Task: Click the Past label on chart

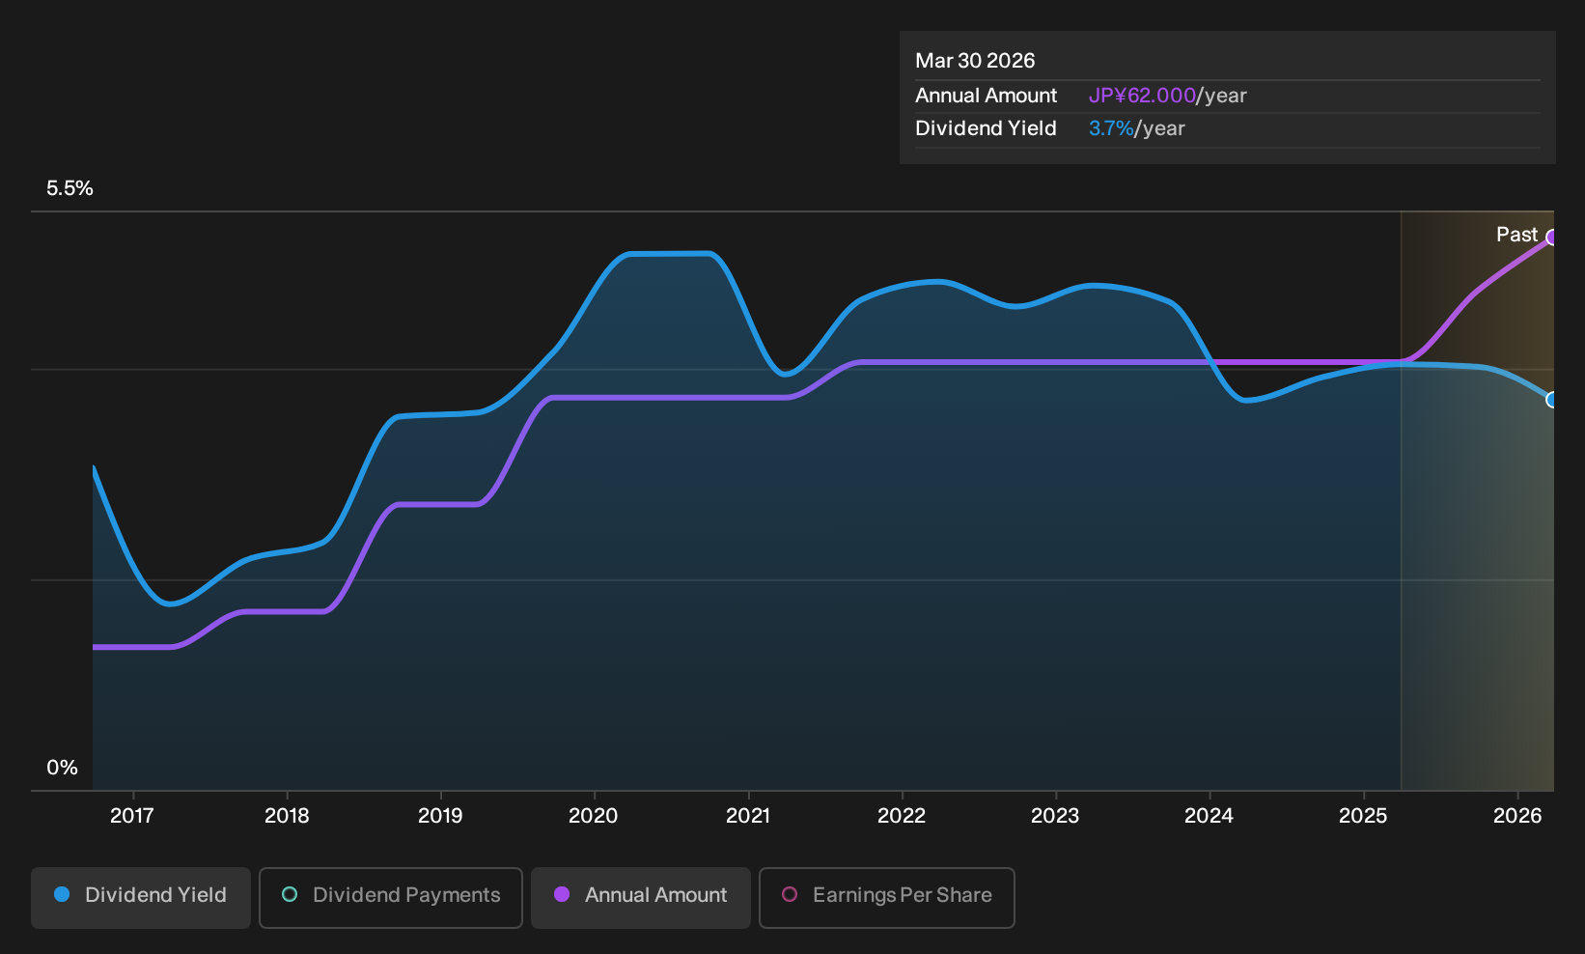Action: pyautogui.click(x=1516, y=235)
